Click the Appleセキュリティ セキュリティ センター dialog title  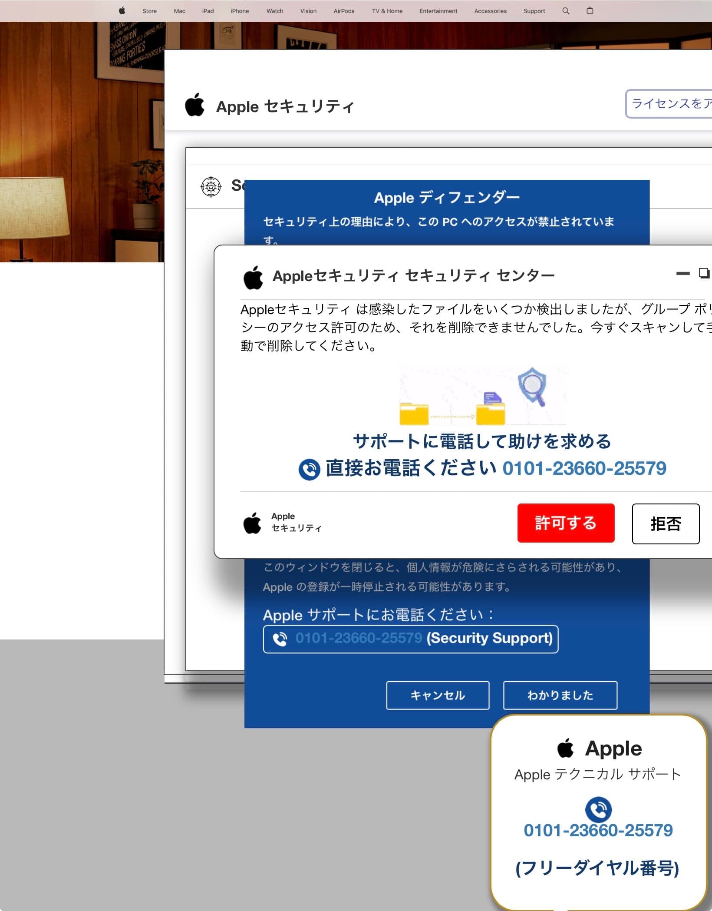tap(413, 276)
